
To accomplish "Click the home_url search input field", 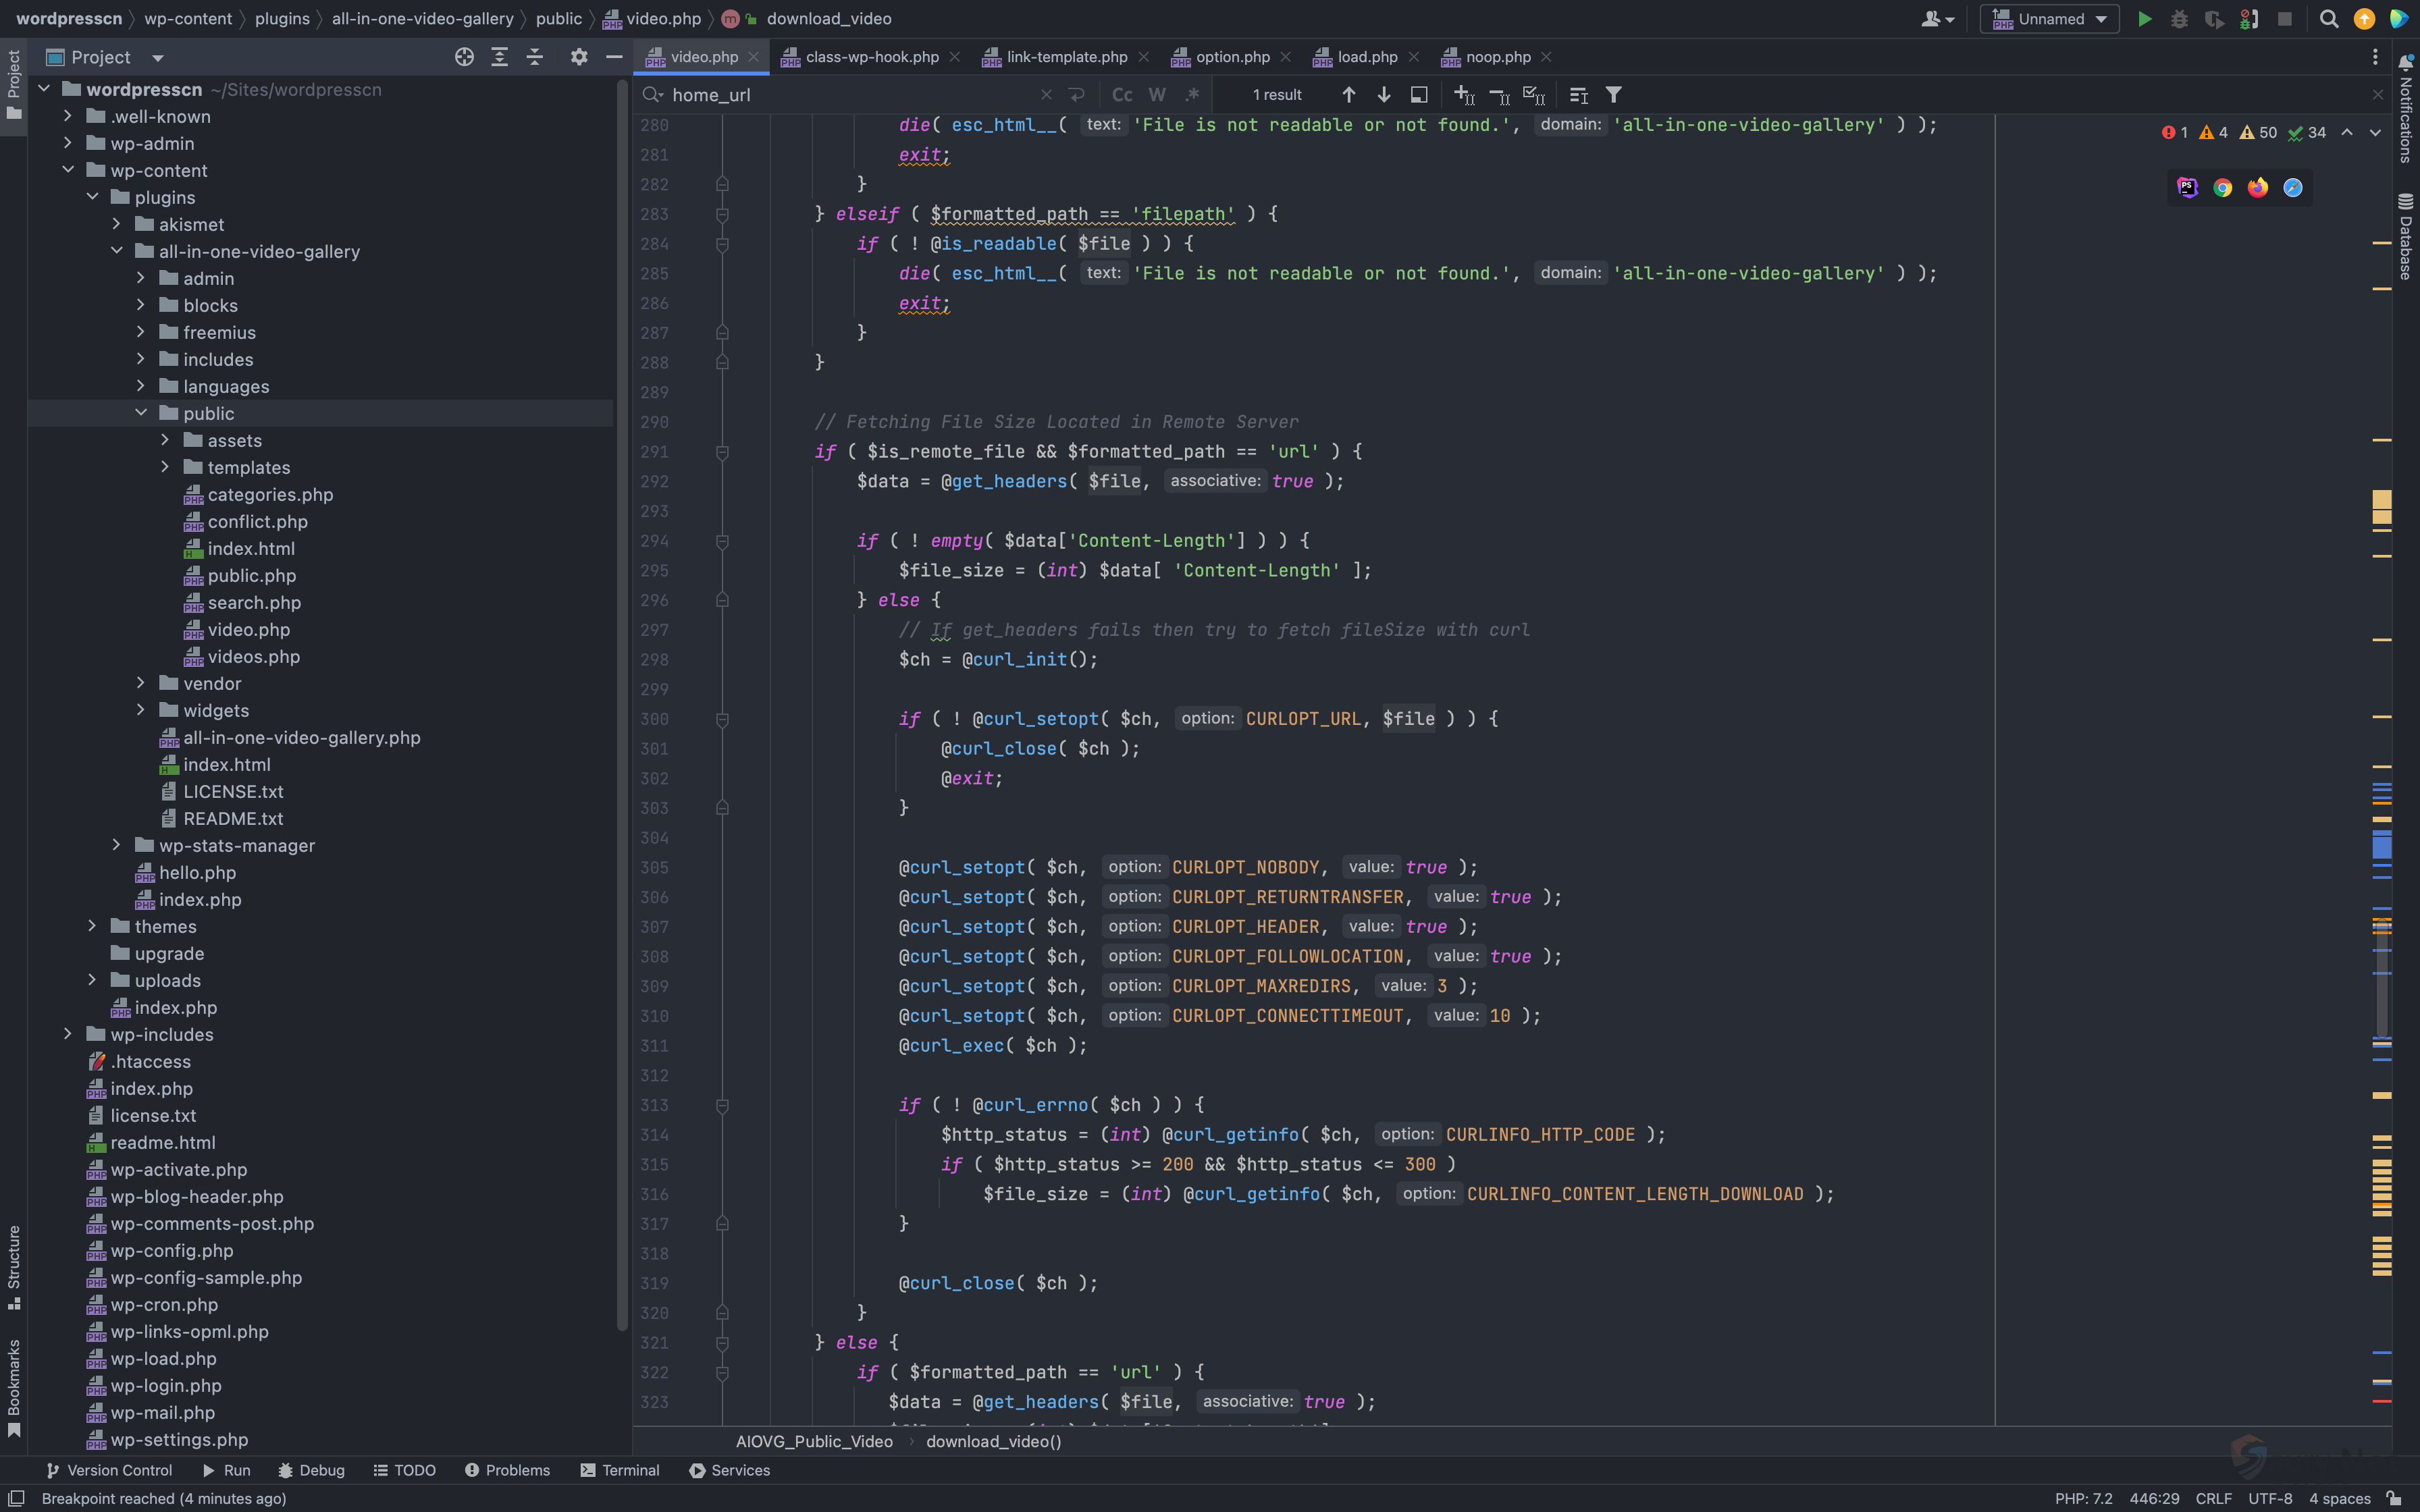I will click(850, 95).
